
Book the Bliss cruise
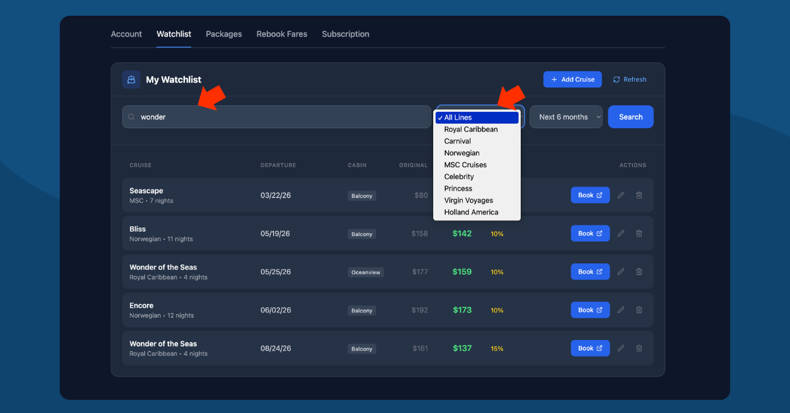point(590,233)
